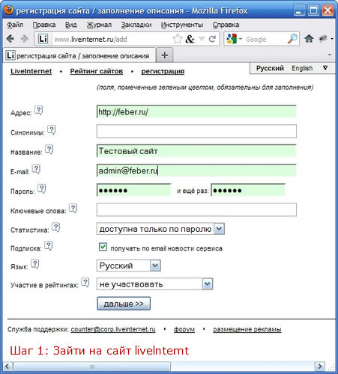Click the horizontal scrollbar thumb
338x374 pixels.
click(x=92, y=367)
